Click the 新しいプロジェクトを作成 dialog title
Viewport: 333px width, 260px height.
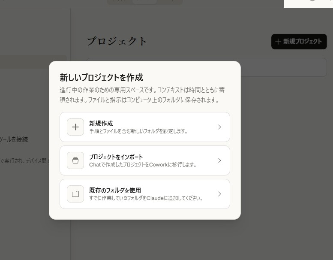tap(101, 78)
